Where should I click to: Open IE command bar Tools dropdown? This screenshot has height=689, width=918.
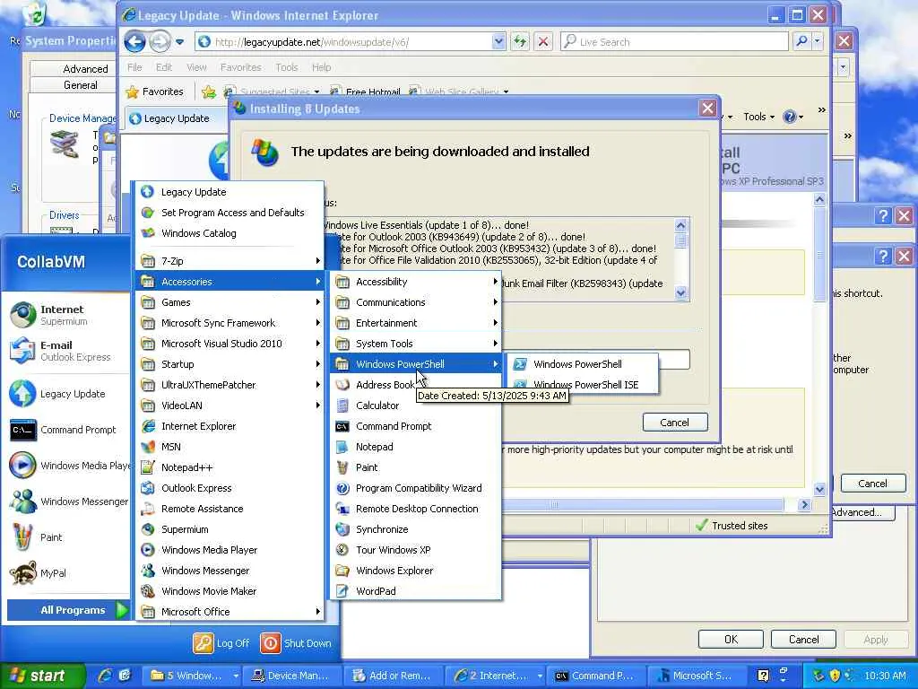(758, 117)
